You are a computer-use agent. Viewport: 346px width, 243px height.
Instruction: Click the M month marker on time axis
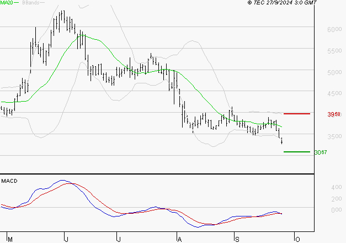[x=10, y=239]
